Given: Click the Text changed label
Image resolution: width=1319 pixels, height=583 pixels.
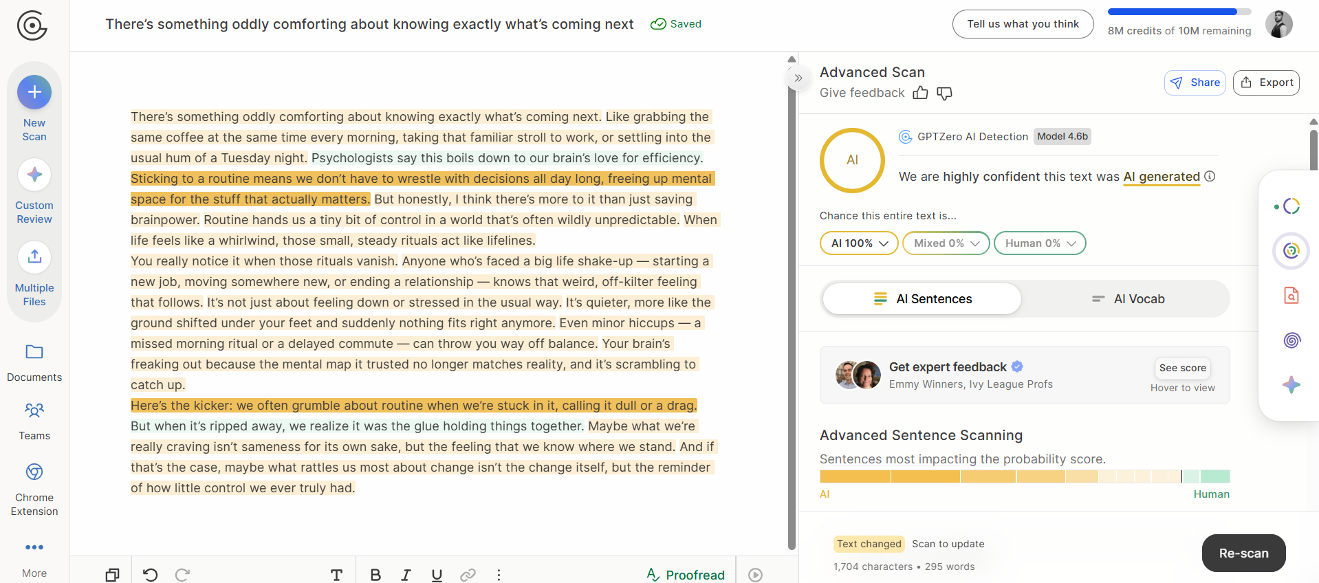Looking at the screenshot, I should (x=869, y=544).
